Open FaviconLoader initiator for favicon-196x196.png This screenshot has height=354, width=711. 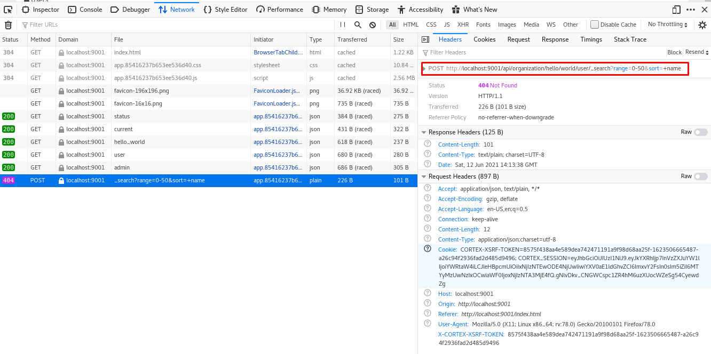tap(277, 91)
